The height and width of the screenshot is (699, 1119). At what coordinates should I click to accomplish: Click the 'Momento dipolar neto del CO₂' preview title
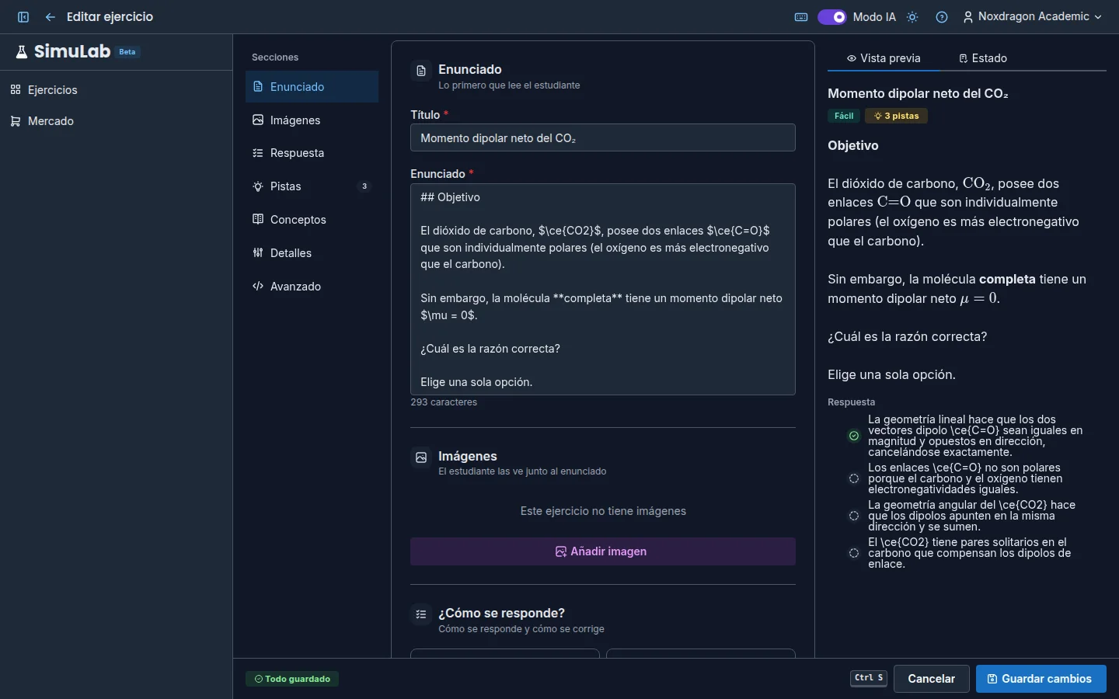918,93
